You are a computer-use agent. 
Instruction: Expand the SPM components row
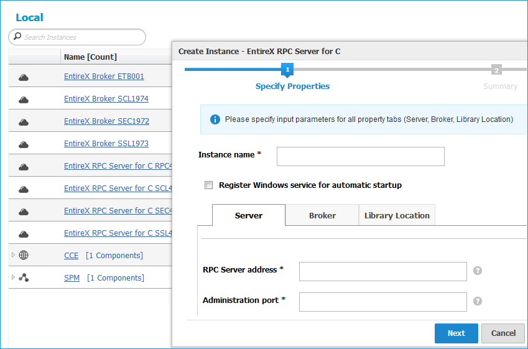(x=13, y=277)
